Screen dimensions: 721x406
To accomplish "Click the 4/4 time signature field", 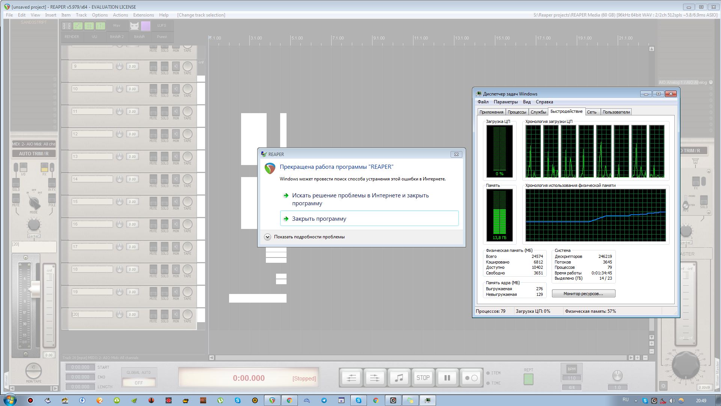I will tap(572, 387).
